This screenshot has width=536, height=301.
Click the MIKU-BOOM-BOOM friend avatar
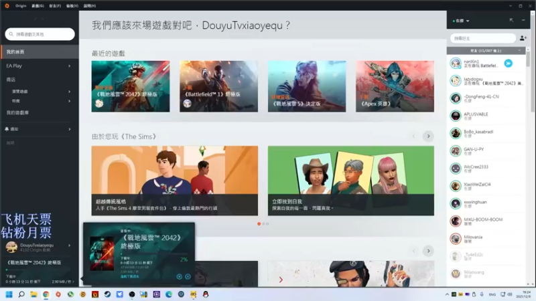tap(456, 221)
